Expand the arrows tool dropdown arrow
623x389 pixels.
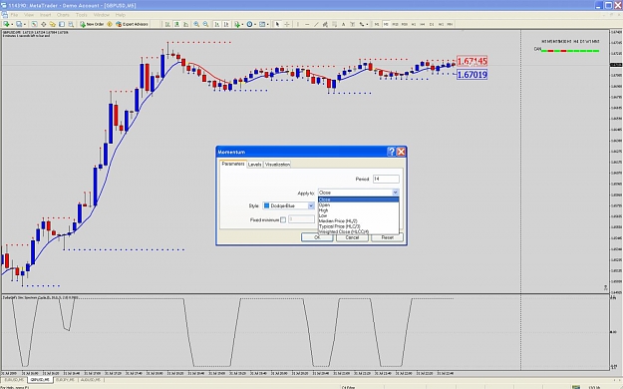click(367, 24)
